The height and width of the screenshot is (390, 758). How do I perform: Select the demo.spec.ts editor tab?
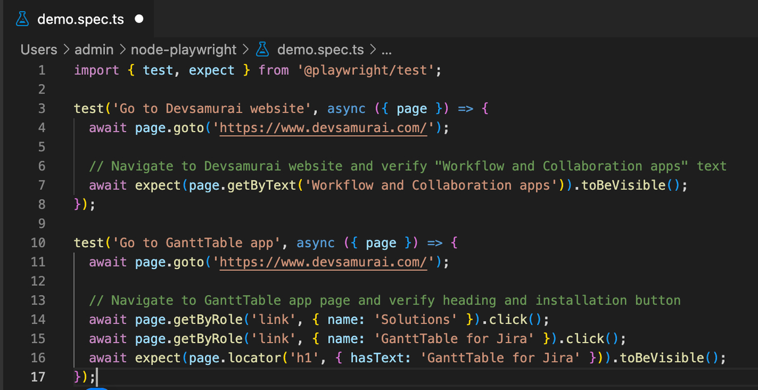79,19
